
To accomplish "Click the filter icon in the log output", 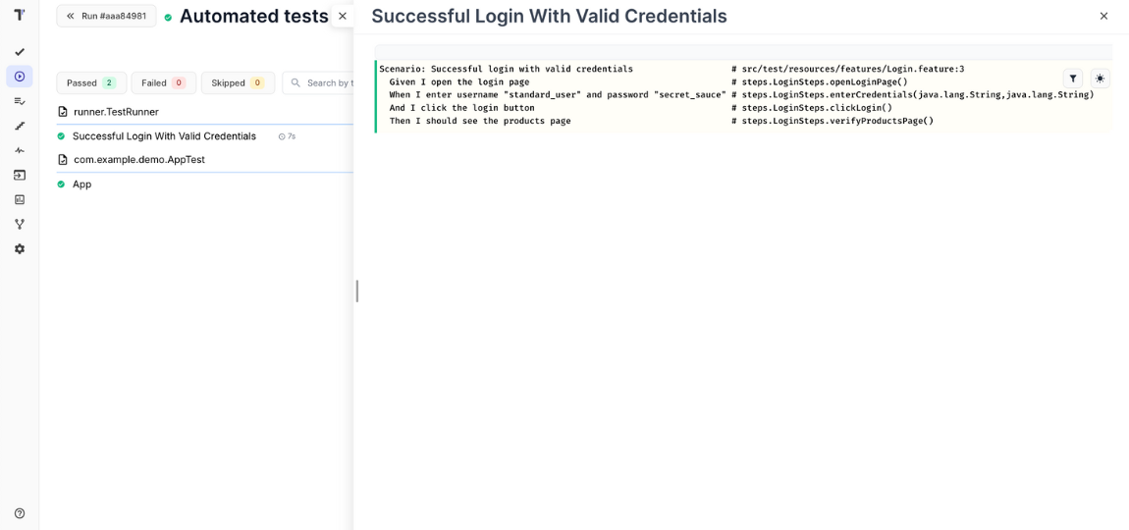I will 1073,79.
